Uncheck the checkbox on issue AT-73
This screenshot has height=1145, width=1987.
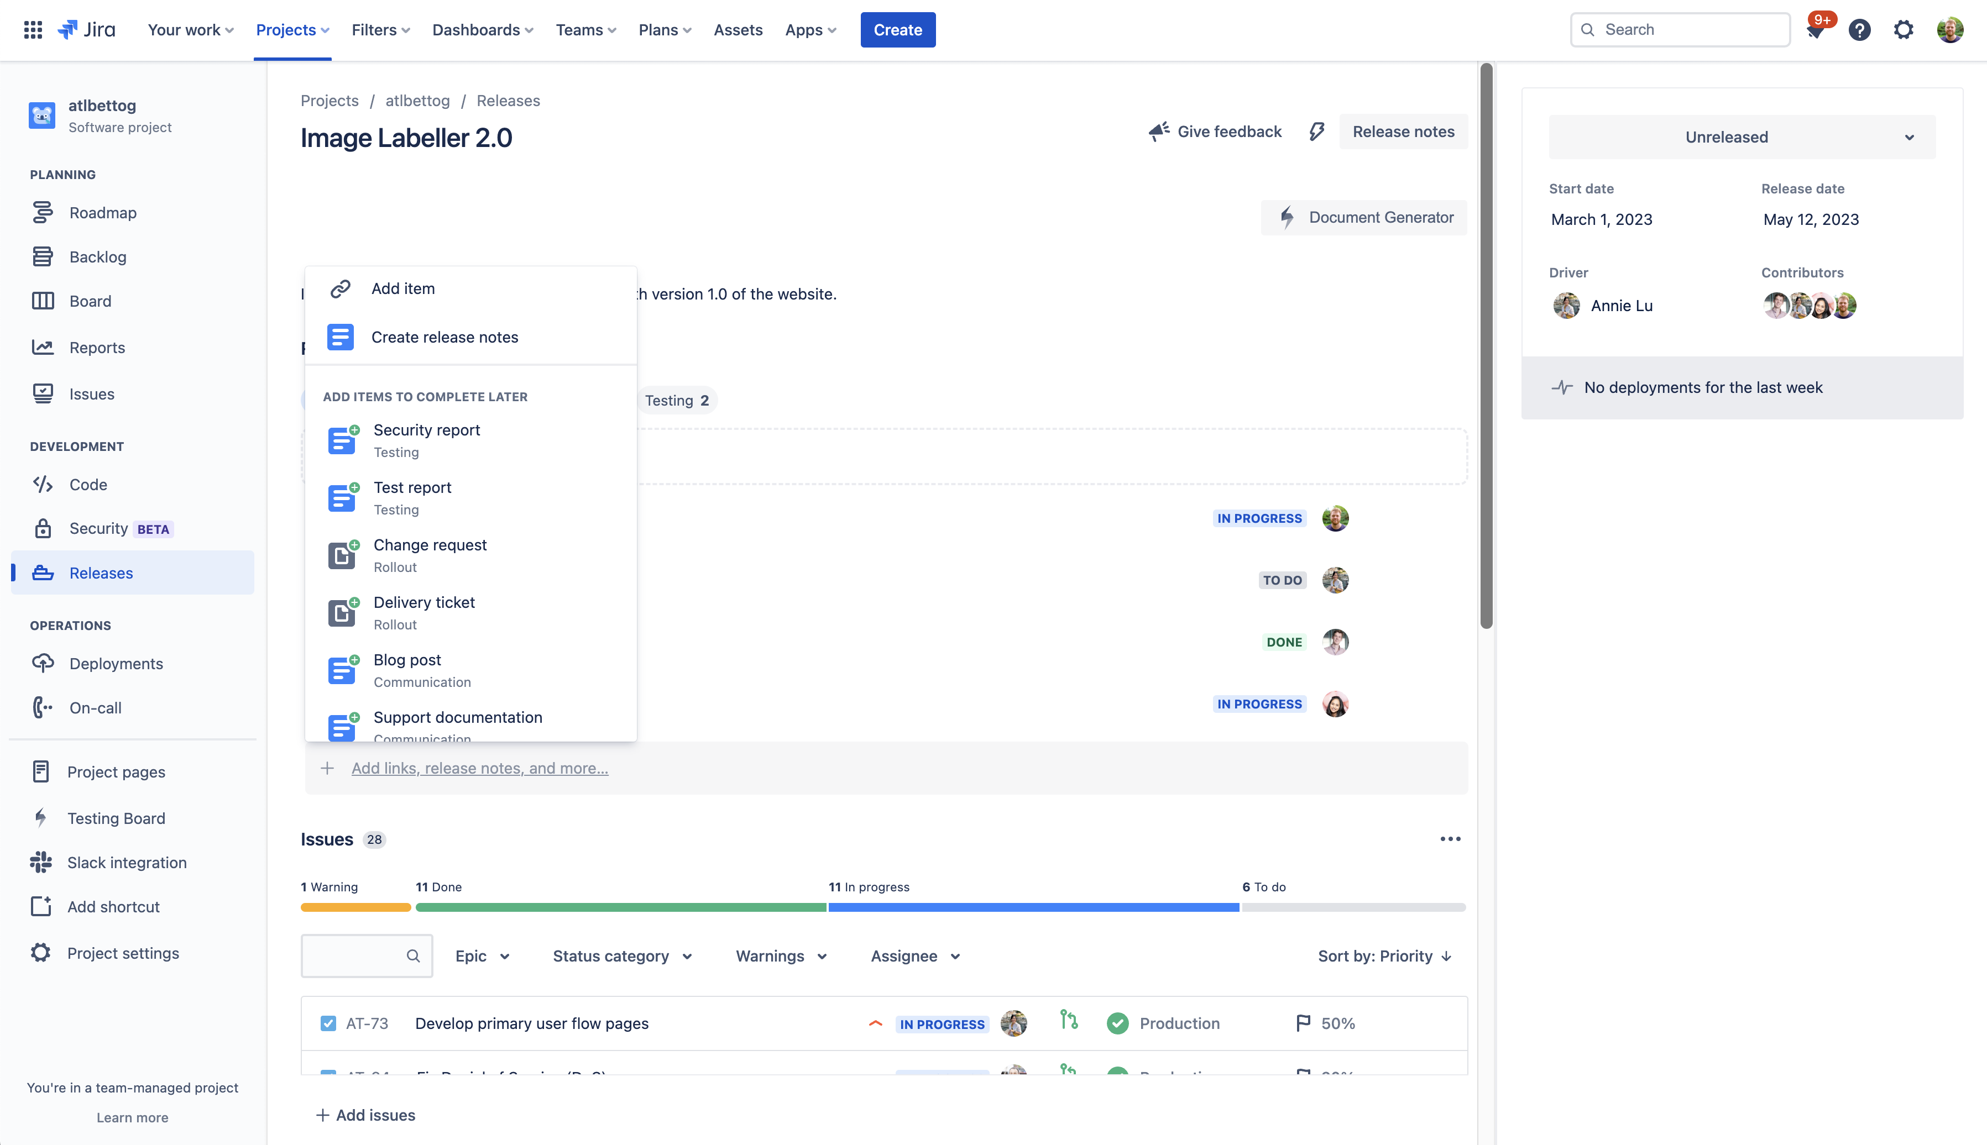click(327, 1023)
